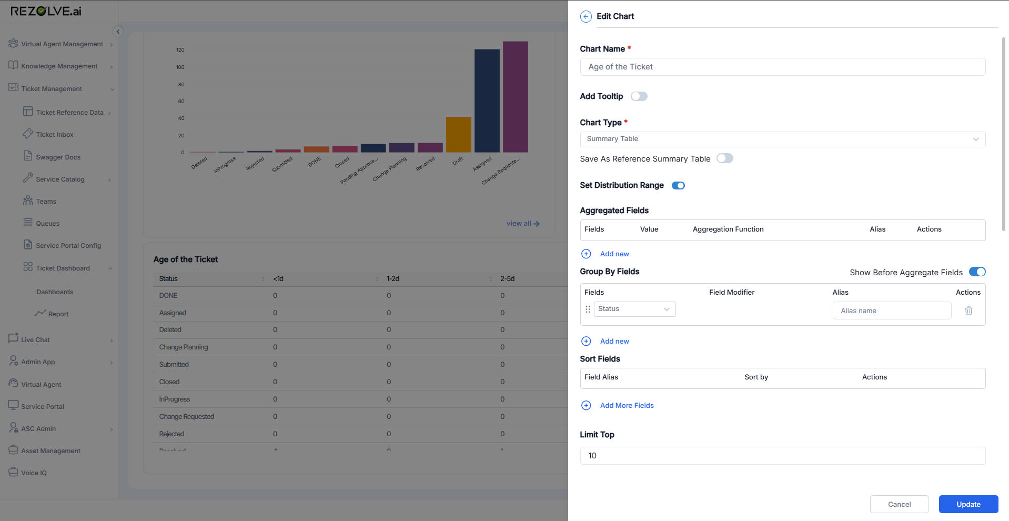Image resolution: width=1009 pixels, height=521 pixels.
Task: Enable Save As Reference Summary Table switch
Action: pos(725,158)
